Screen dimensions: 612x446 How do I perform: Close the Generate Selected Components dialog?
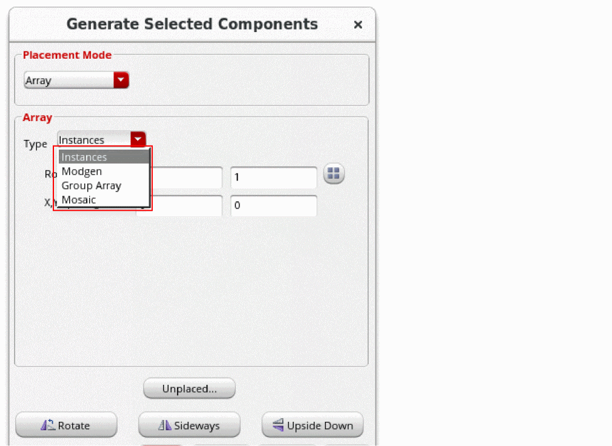(x=358, y=25)
